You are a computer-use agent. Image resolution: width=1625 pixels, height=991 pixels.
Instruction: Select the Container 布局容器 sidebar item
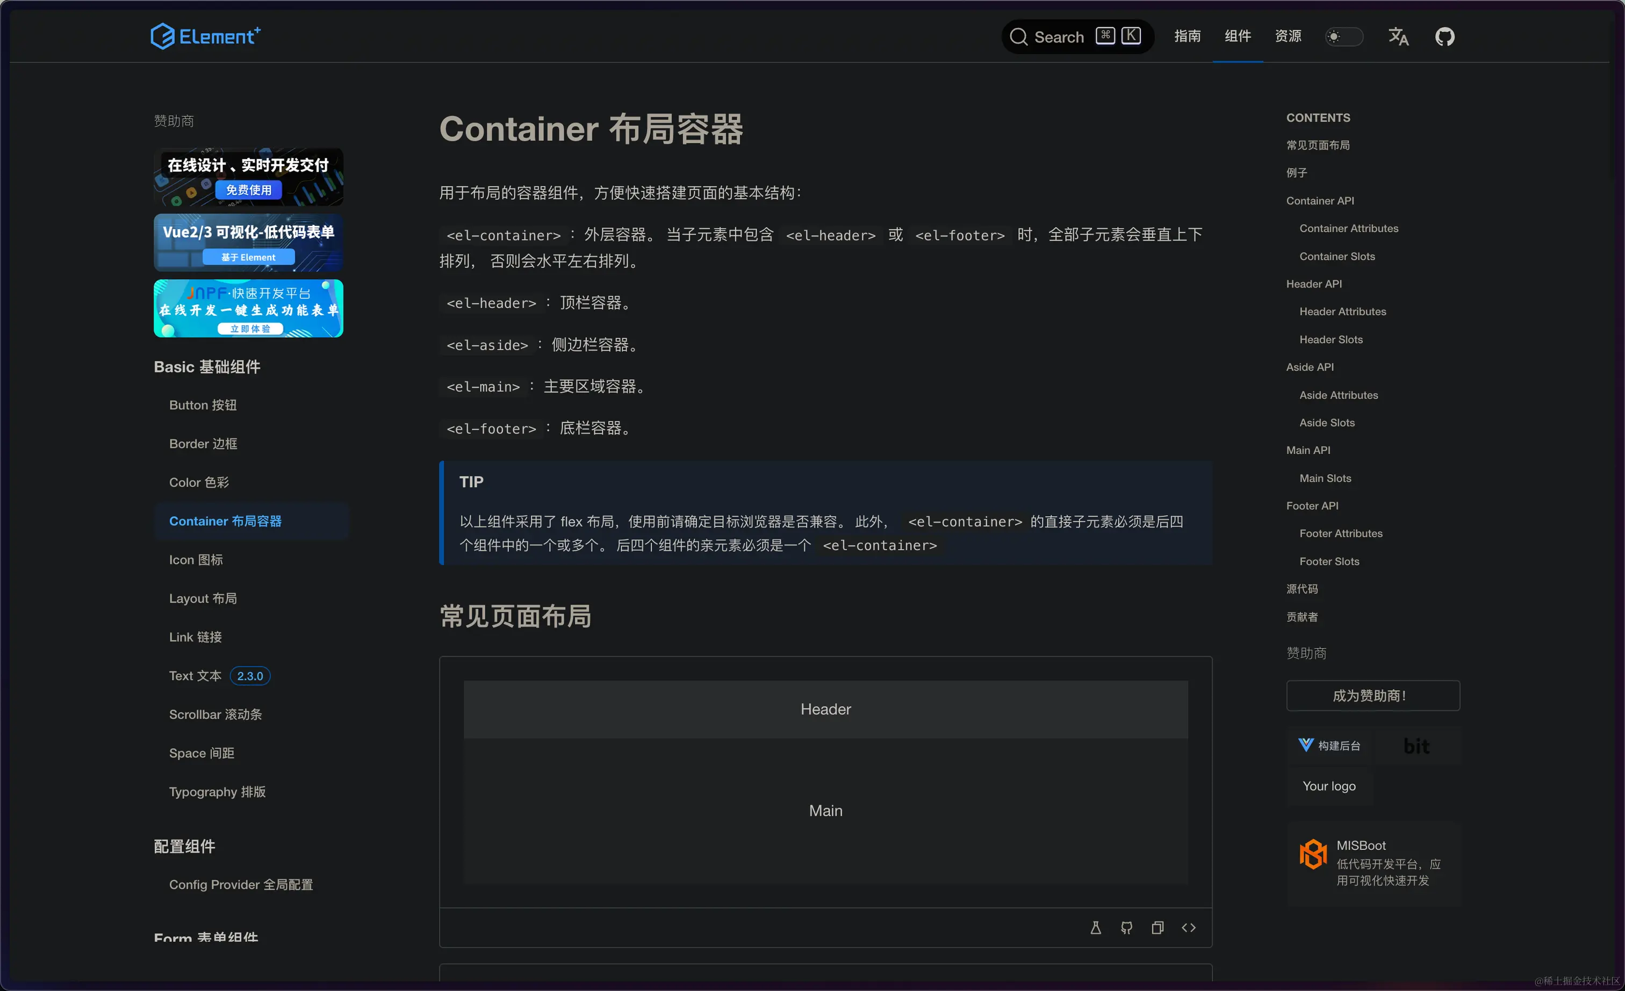click(225, 521)
